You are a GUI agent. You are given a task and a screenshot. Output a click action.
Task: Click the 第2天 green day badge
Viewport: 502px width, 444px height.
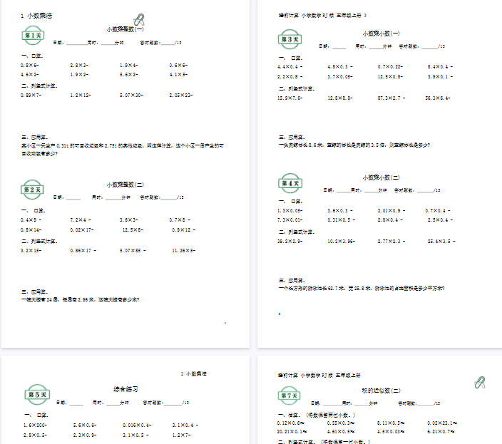click(x=34, y=189)
